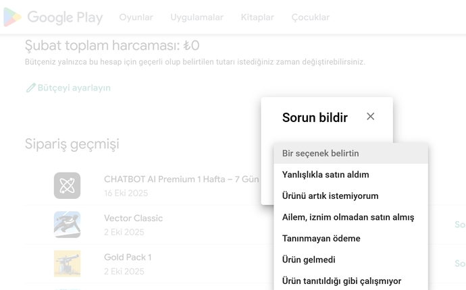The height and width of the screenshot is (290, 466).
Task: Choose 'Yanlışlıkla satın aldım' option
Action: (351, 175)
